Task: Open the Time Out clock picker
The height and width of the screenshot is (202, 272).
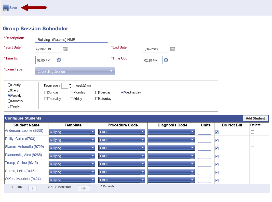Action: click(166, 60)
